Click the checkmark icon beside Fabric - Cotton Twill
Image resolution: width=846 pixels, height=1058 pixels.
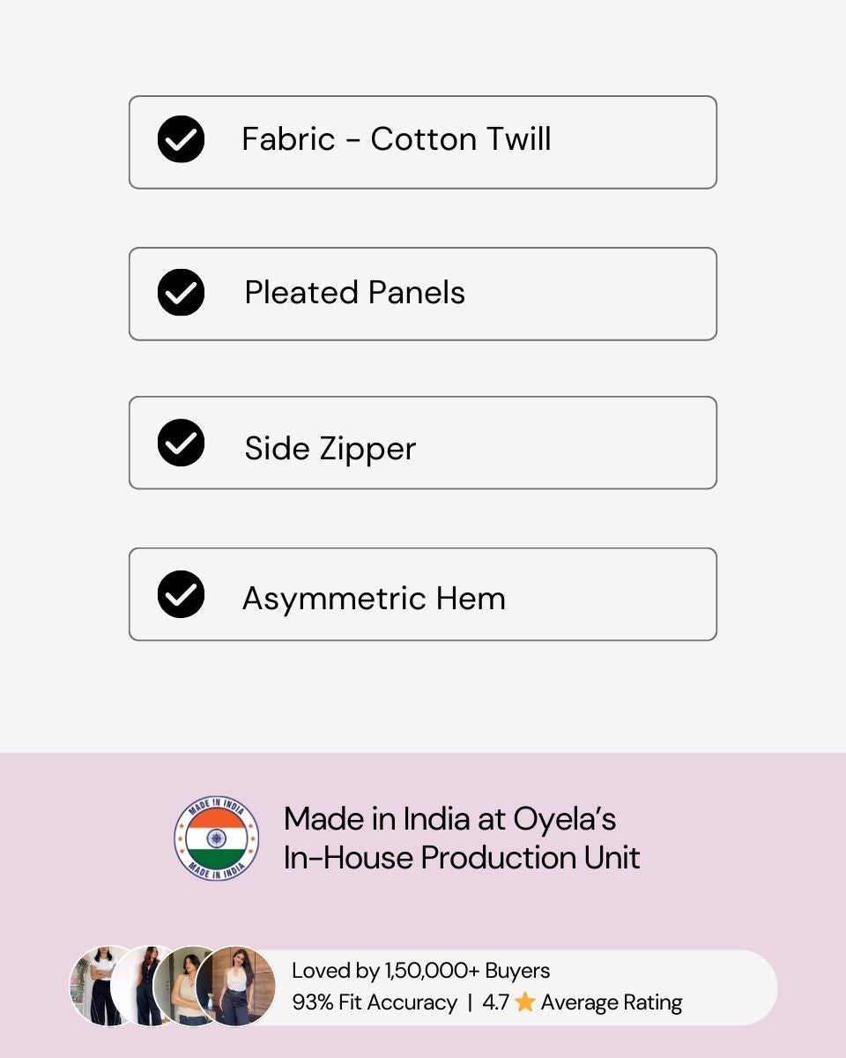[181, 139]
